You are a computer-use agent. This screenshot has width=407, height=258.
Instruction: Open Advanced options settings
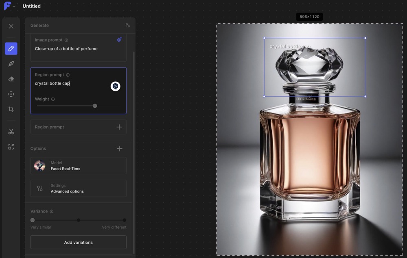pyautogui.click(x=78, y=189)
